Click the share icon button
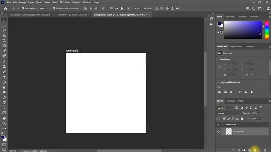271x152 pixels. (x=268, y=8)
